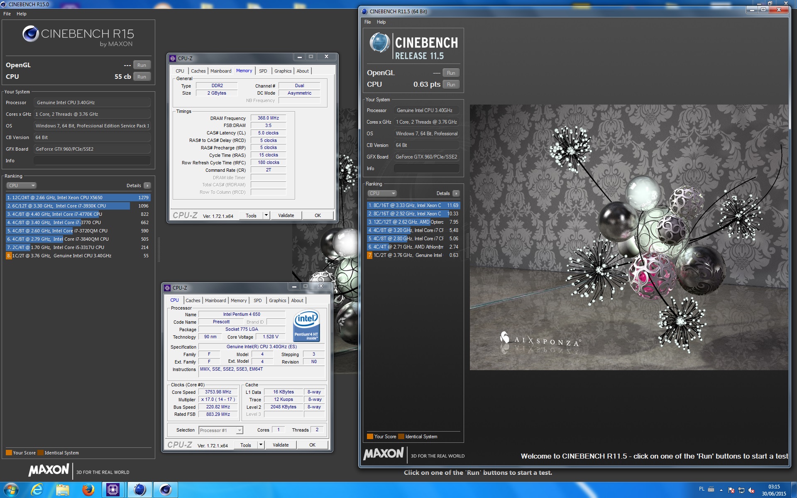Switch to Memory tab in lower CPU-Z

[x=239, y=300]
